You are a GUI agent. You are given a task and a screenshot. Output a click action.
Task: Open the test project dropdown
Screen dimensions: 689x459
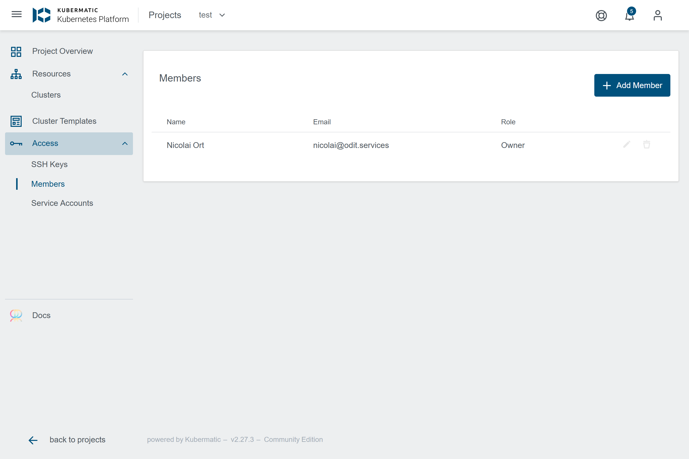212,15
